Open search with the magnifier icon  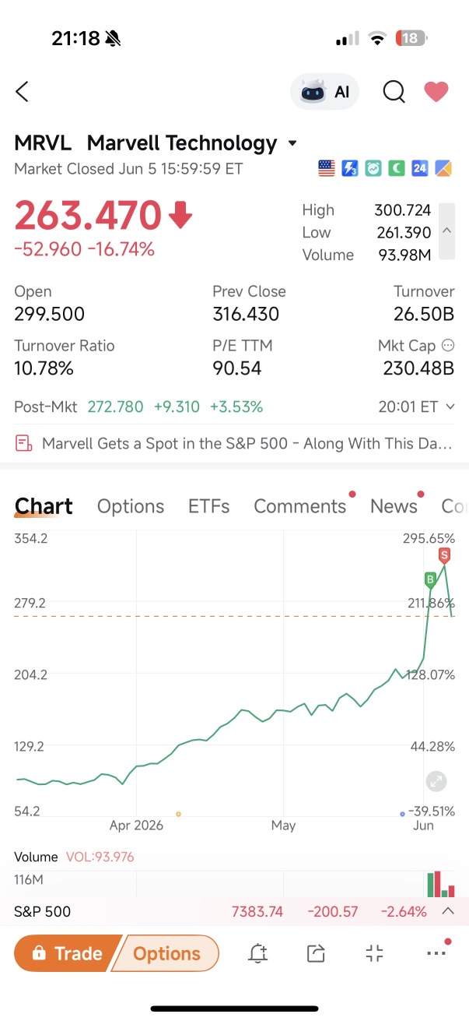(394, 92)
